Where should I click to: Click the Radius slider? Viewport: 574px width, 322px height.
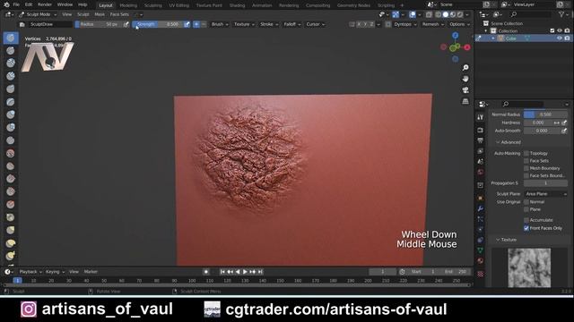pos(99,24)
